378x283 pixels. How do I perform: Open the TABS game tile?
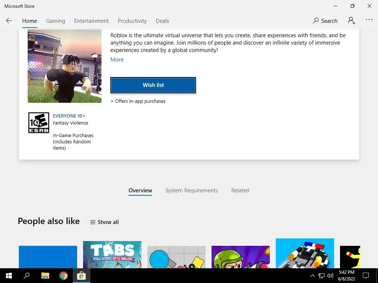[x=112, y=255]
